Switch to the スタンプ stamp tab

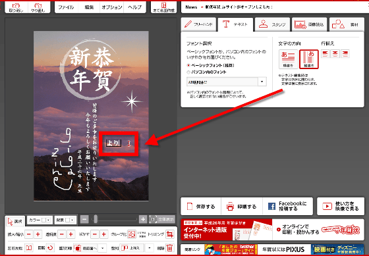[273, 24]
